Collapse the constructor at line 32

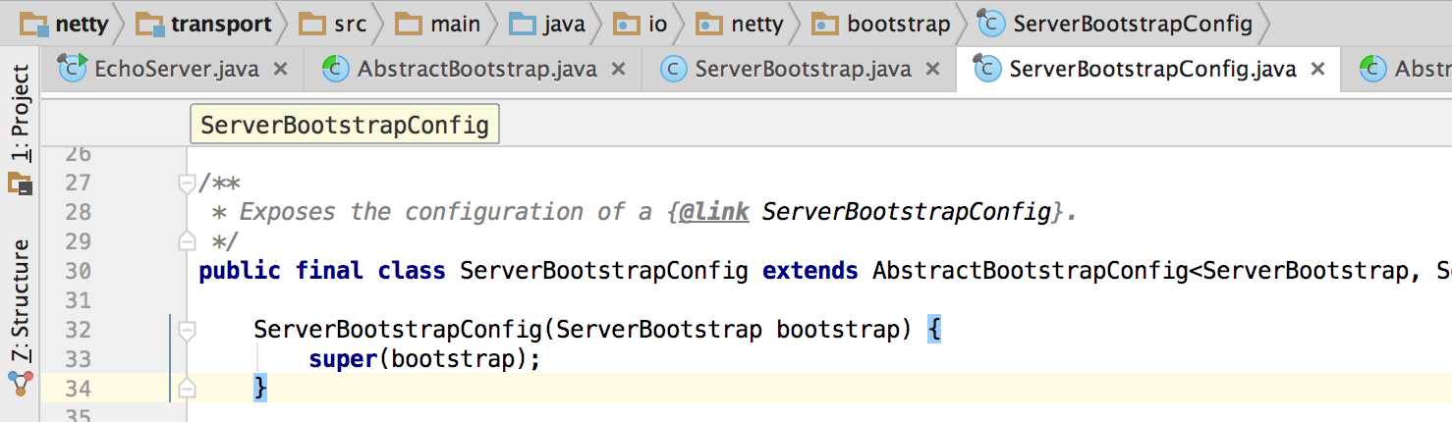click(187, 331)
